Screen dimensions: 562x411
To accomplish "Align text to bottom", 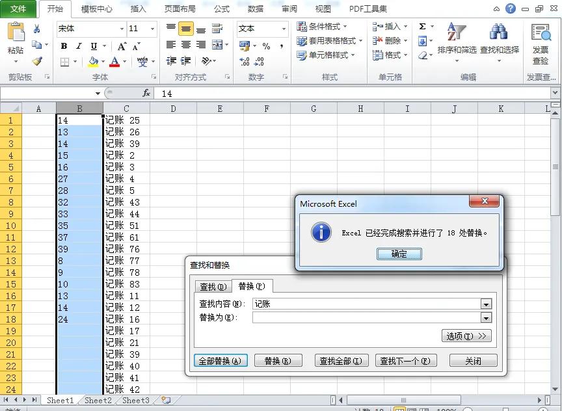I will [201, 30].
